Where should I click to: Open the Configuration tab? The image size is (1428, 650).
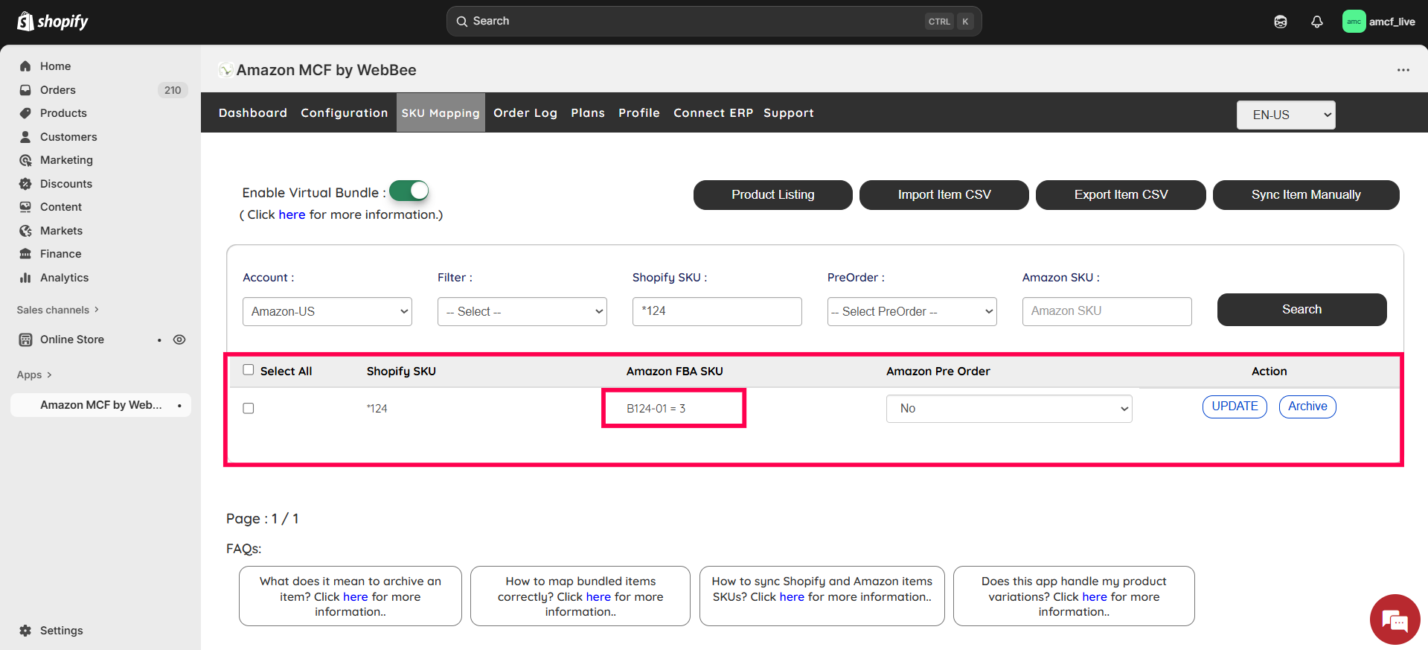(344, 113)
